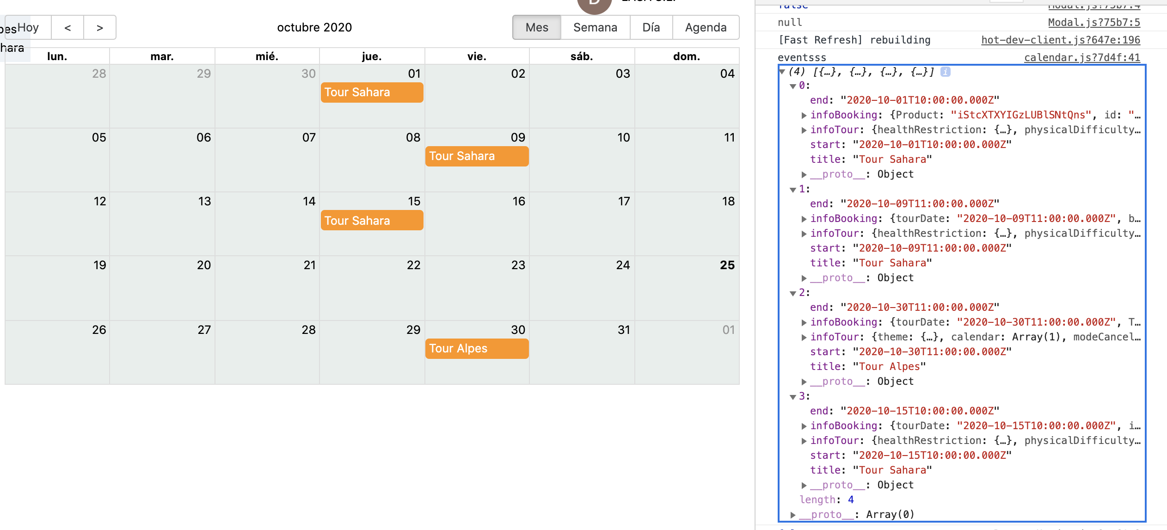Viewport: 1167px width, 530px height.
Task: Expand __proto__ of item 1
Action: 805,277
